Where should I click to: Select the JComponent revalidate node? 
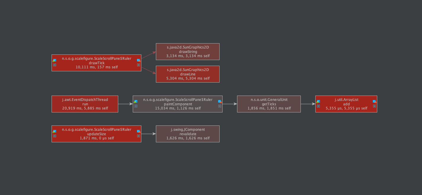click(x=188, y=134)
